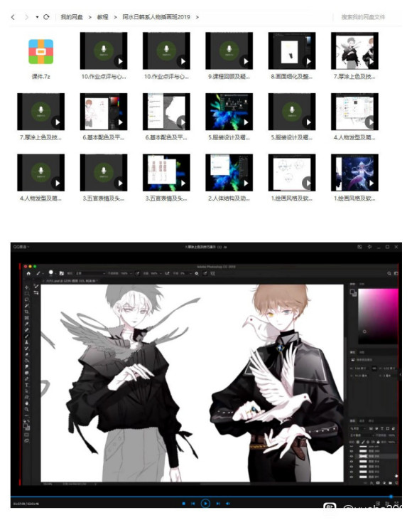Image resolution: width=412 pixels, height=520 pixels.
Task: Skip to the next video with the next-track icon
Action: [218, 504]
